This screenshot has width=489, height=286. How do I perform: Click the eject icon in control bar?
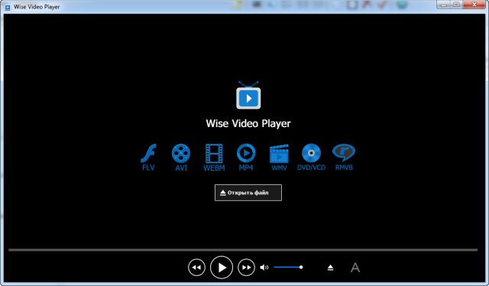click(330, 268)
